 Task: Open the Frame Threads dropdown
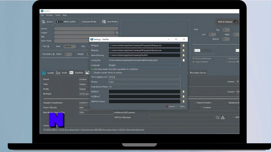point(84,108)
